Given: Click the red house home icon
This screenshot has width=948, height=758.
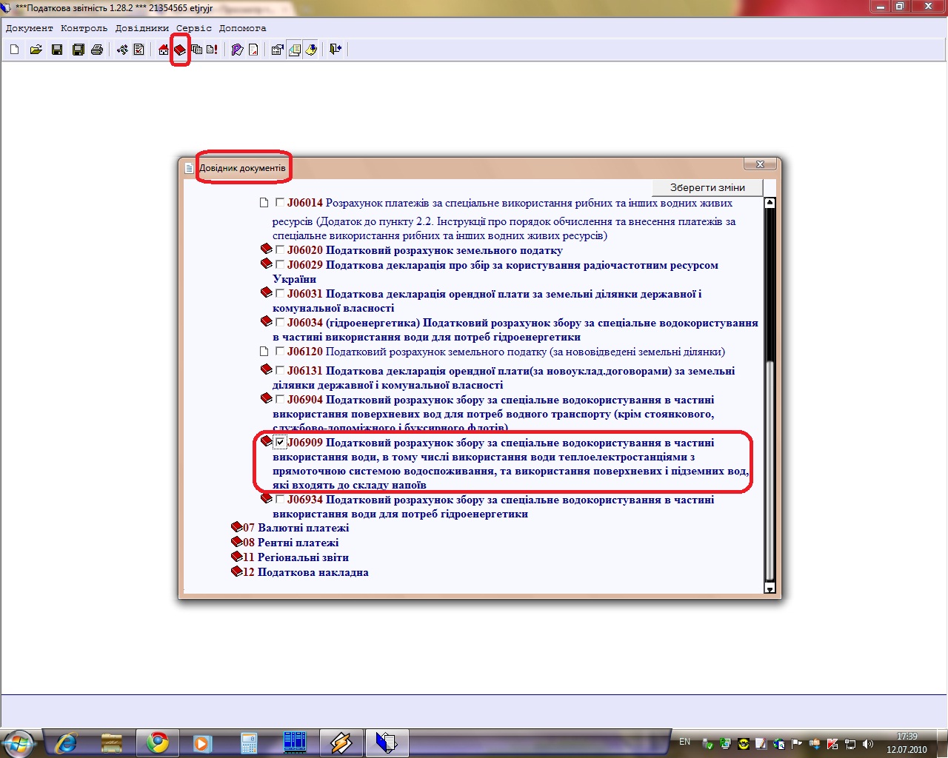Looking at the screenshot, I should pos(164,50).
